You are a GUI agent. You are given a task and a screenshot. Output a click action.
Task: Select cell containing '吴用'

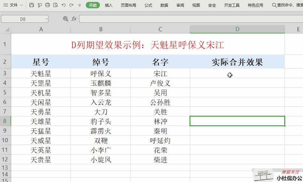click(x=160, y=92)
